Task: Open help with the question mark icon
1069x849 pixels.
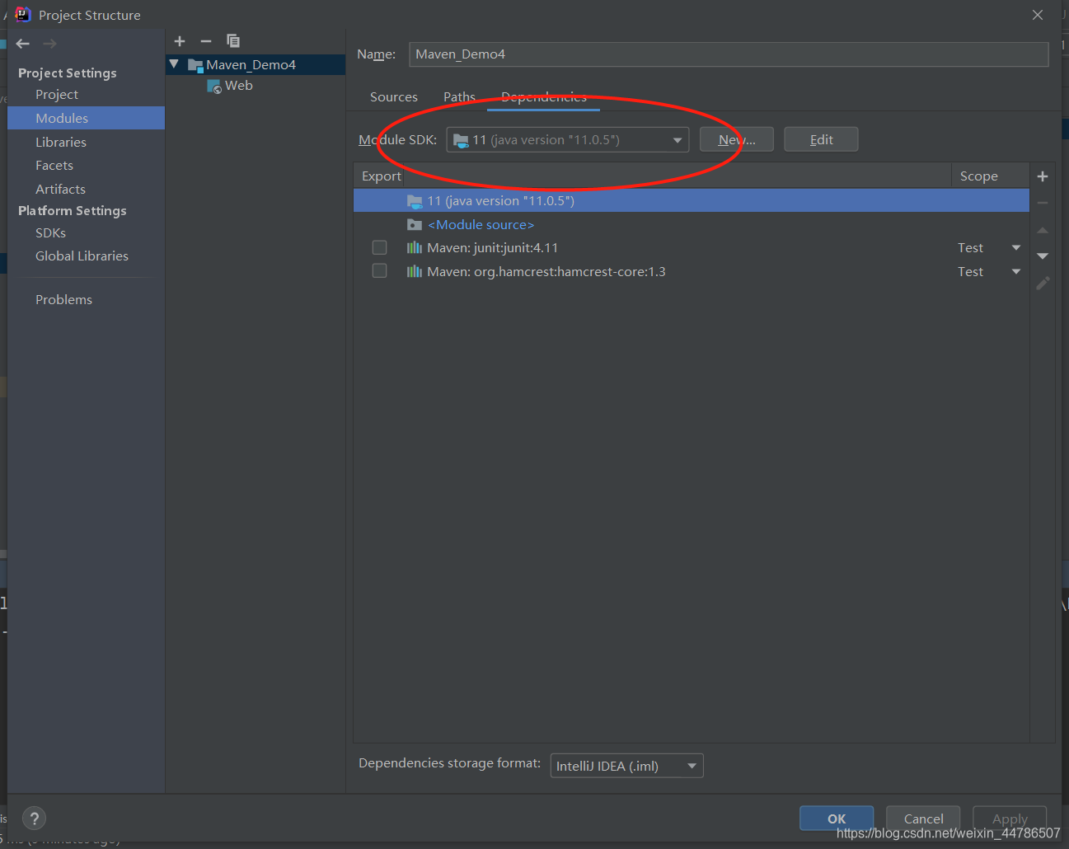Action: (34, 819)
